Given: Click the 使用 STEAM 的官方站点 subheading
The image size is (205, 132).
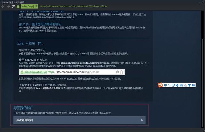Looking at the screenshot, I should point(33,60).
